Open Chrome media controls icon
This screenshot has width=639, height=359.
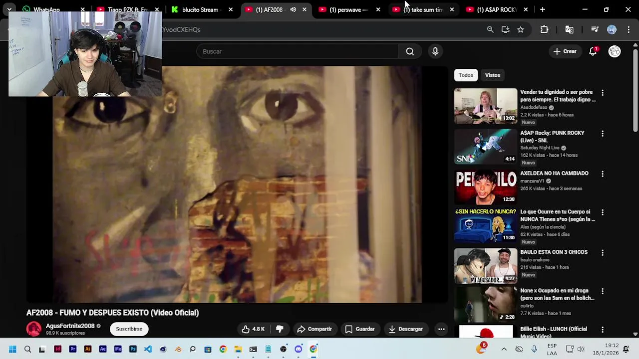point(595,29)
